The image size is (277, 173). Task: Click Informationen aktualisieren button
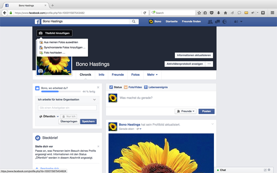[194, 55]
